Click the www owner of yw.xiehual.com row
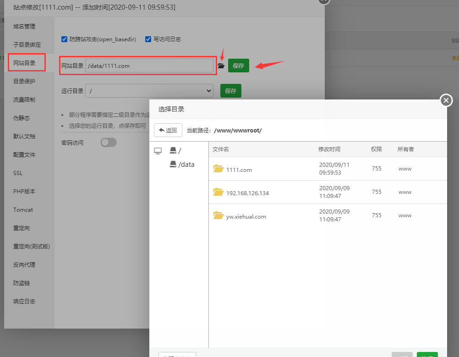 click(405, 215)
